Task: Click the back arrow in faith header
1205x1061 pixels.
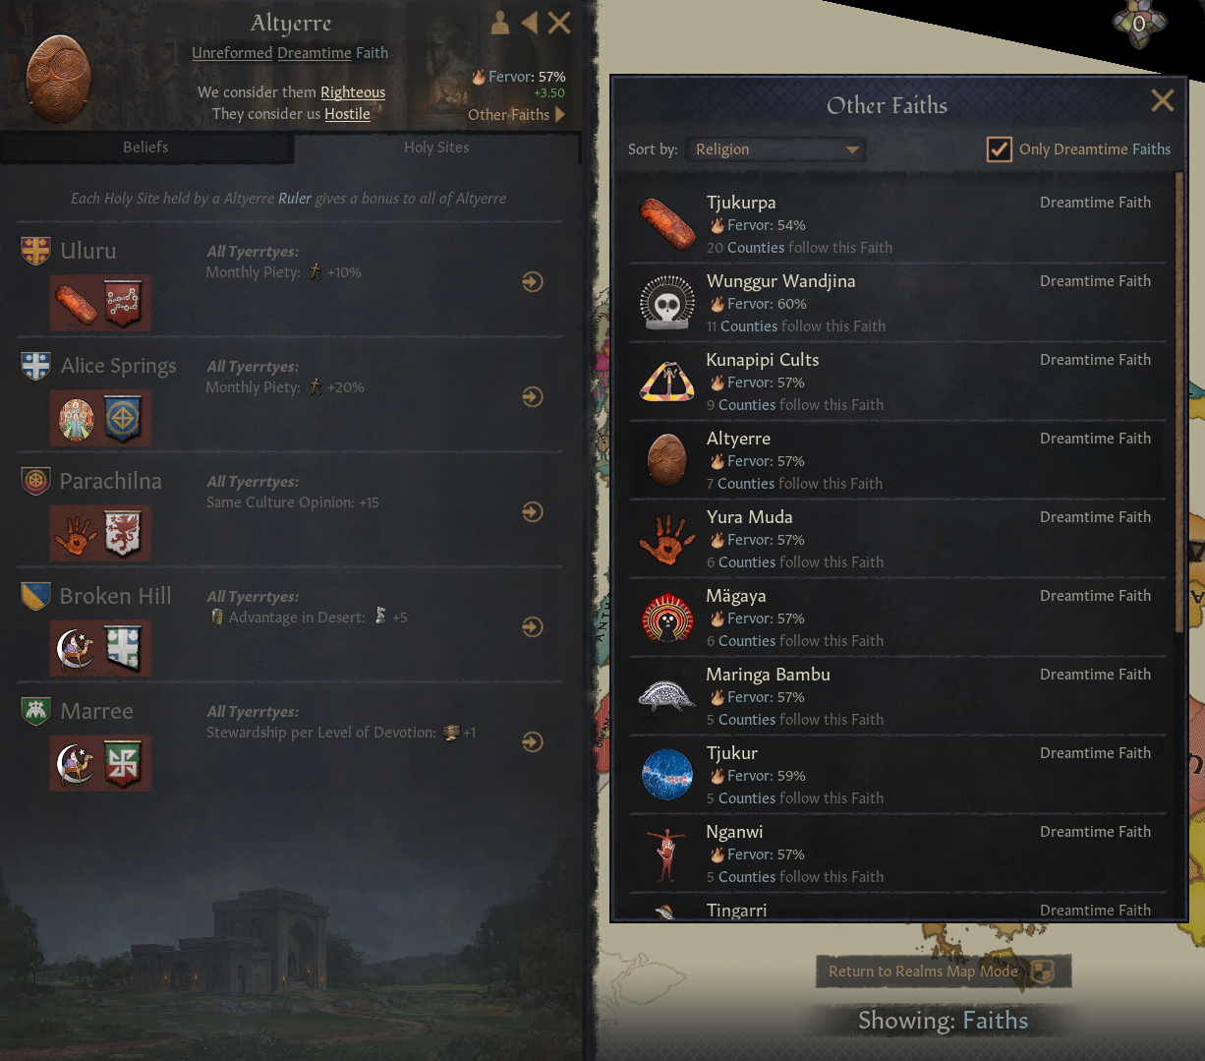Action: (530, 23)
